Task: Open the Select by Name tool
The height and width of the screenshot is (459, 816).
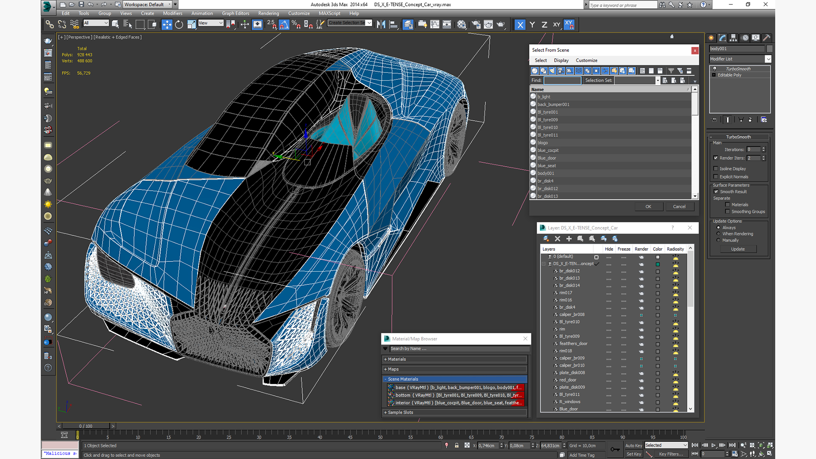Action: [127, 25]
